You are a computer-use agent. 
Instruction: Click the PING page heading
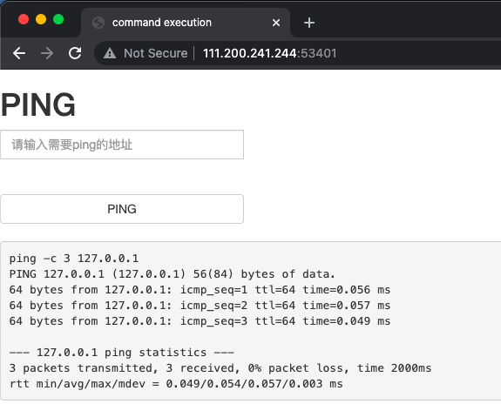tap(38, 104)
